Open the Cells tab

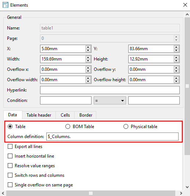(65, 115)
